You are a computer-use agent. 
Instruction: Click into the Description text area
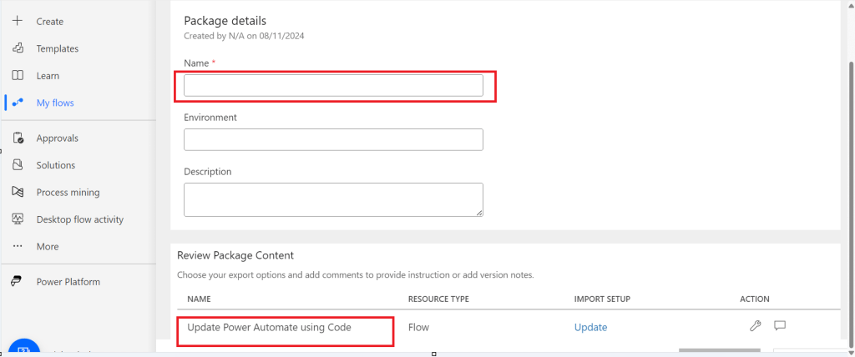[333, 199]
